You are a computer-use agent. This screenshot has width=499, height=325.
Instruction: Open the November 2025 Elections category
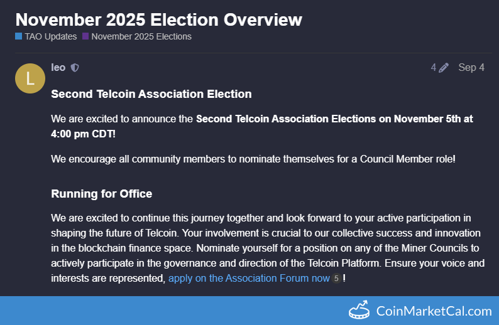(141, 36)
